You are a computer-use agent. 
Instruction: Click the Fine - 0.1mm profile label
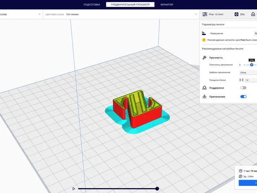[x=216, y=14]
